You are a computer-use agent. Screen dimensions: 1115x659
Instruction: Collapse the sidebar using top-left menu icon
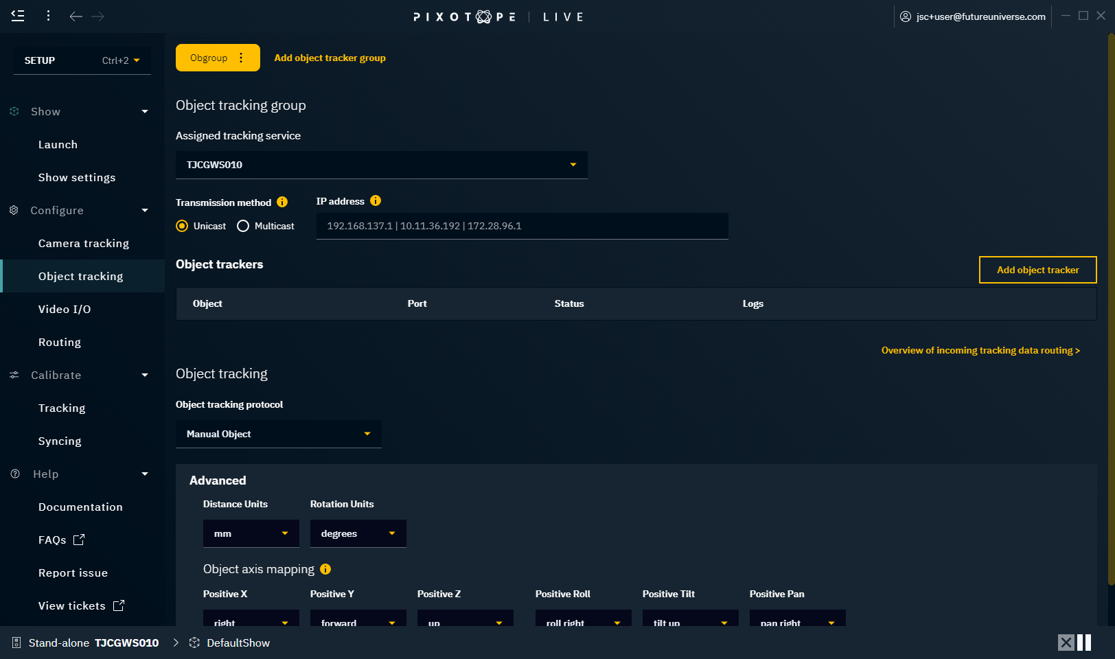coord(18,16)
